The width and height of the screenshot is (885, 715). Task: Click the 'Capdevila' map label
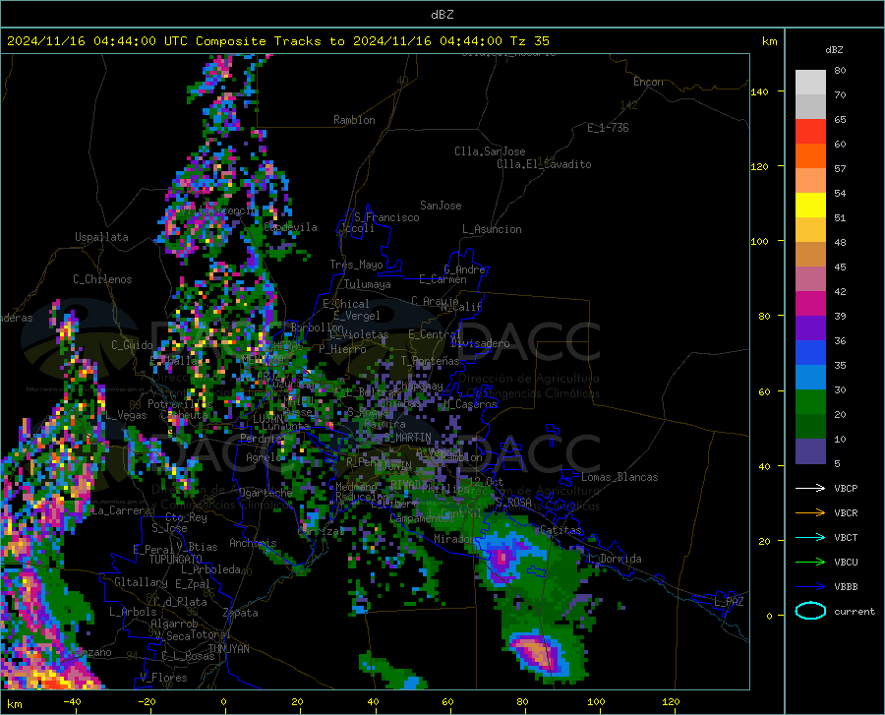pos(290,227)
